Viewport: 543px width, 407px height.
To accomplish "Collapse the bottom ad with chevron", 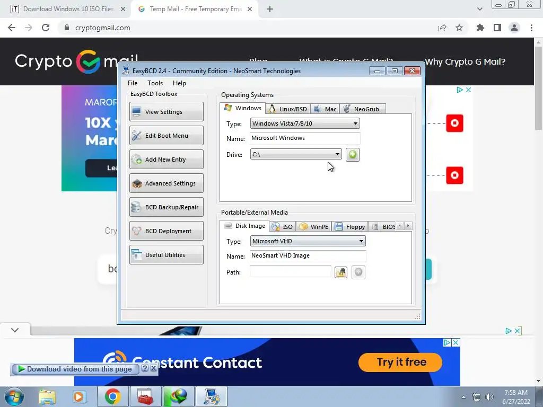I will click(15, 330).
